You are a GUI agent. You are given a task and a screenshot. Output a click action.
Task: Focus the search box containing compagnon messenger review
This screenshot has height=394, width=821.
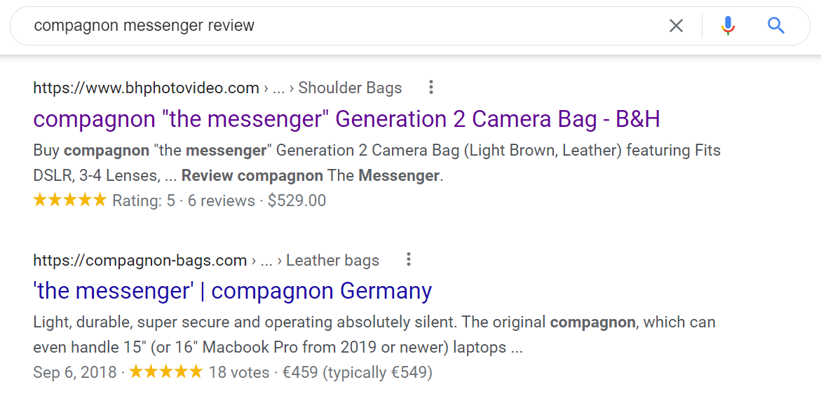(346, 26)
